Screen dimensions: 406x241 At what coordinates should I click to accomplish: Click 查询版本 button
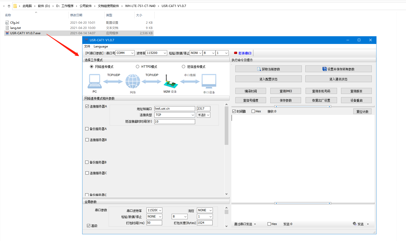[356, 91]
